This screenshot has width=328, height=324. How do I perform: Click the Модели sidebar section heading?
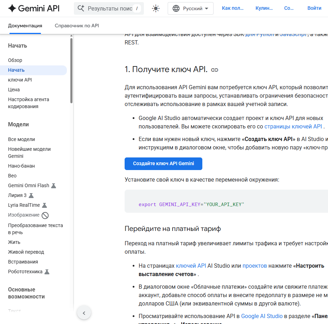point(19,124)
